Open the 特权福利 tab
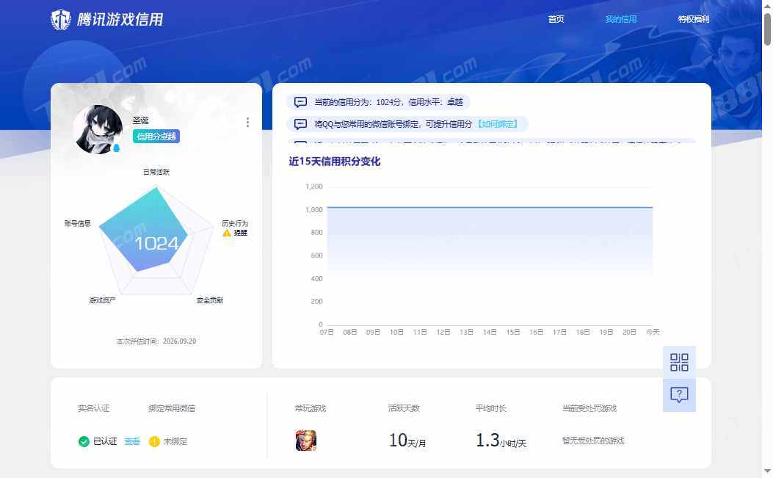Screen dimensions: 773x478 (x=694, y=19)
